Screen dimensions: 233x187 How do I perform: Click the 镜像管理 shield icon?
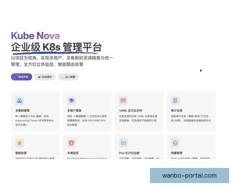coord(175,143)
